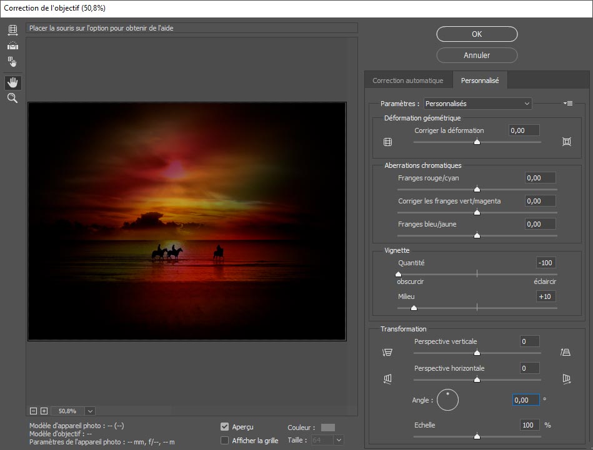The height and width of the screenshot is (450, 593).
Task: Click the barrel distortion icon
Action: click(387, 142)
